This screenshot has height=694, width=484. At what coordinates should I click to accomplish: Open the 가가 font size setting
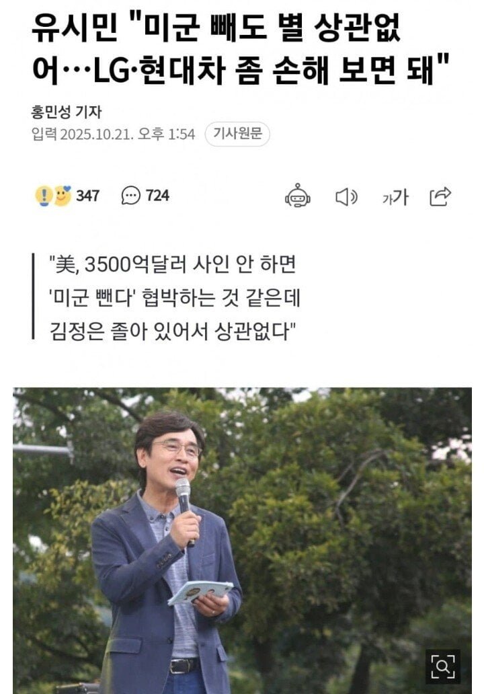tap(395, 197)
